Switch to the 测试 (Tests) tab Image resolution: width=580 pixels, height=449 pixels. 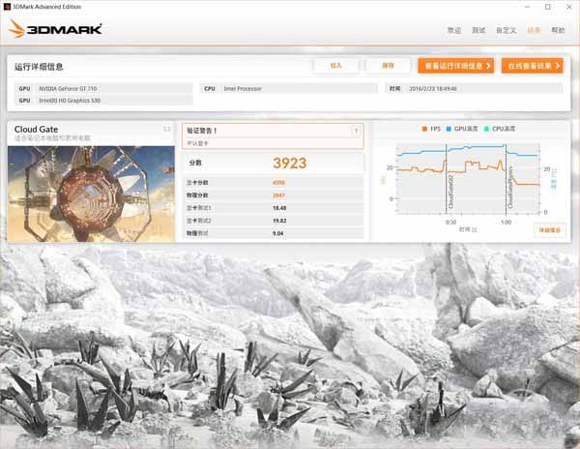pyautogui.click(x=478, y=30)
